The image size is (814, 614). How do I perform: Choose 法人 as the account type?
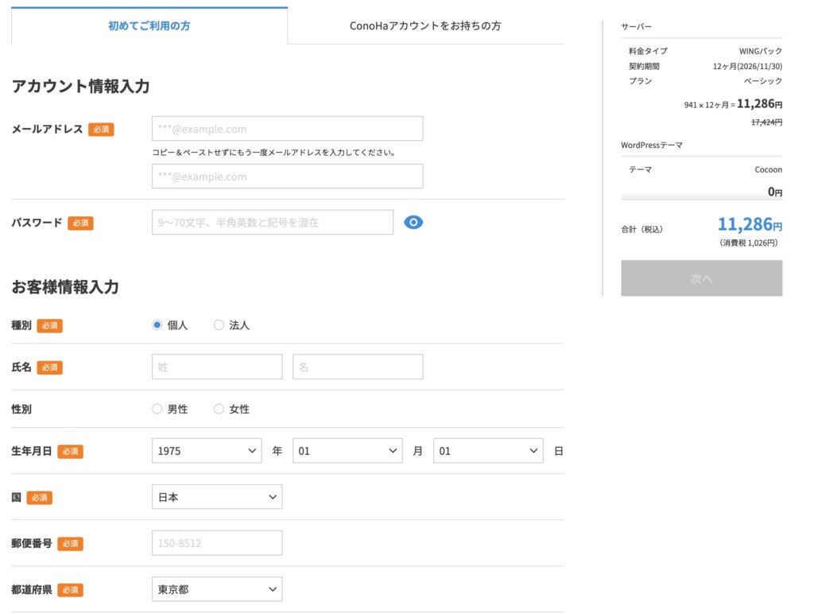click(219, 324)
